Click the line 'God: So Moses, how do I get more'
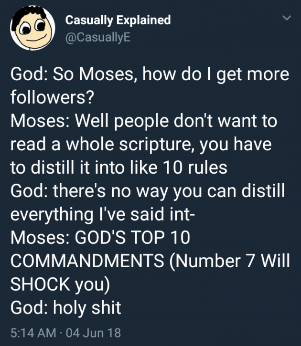Screen dimensions: 301x346 click(x=150, y=74)
